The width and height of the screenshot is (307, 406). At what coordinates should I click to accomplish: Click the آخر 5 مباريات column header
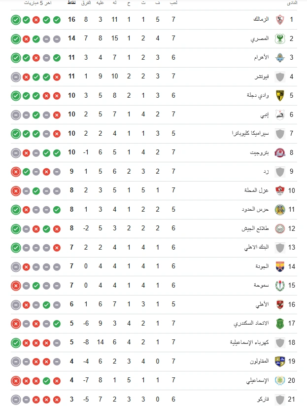[38, 3]
